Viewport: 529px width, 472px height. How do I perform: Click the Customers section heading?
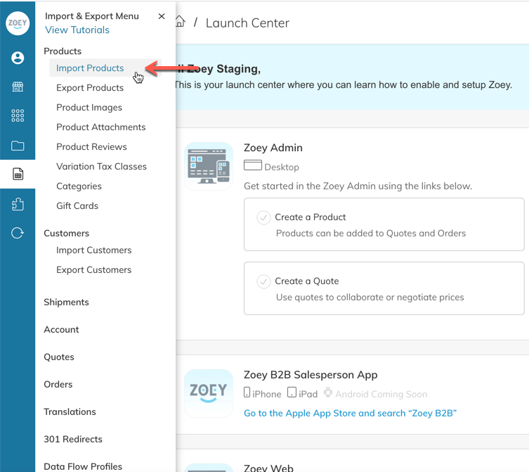67,233
